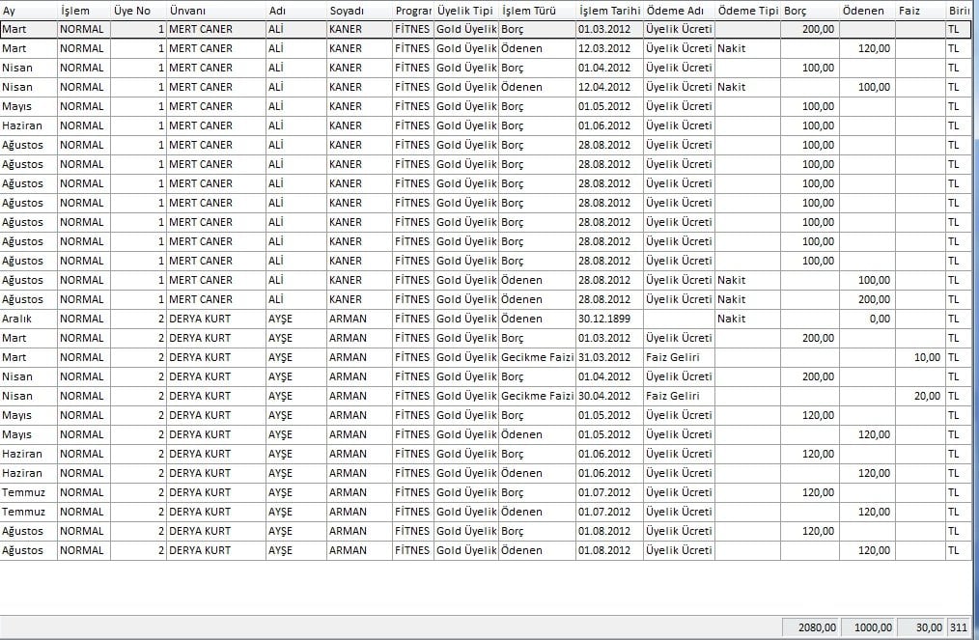Click the Haziran cell for MERT CANER
The width and height of the screenshot is (979, 640).
tap(28, 125)
